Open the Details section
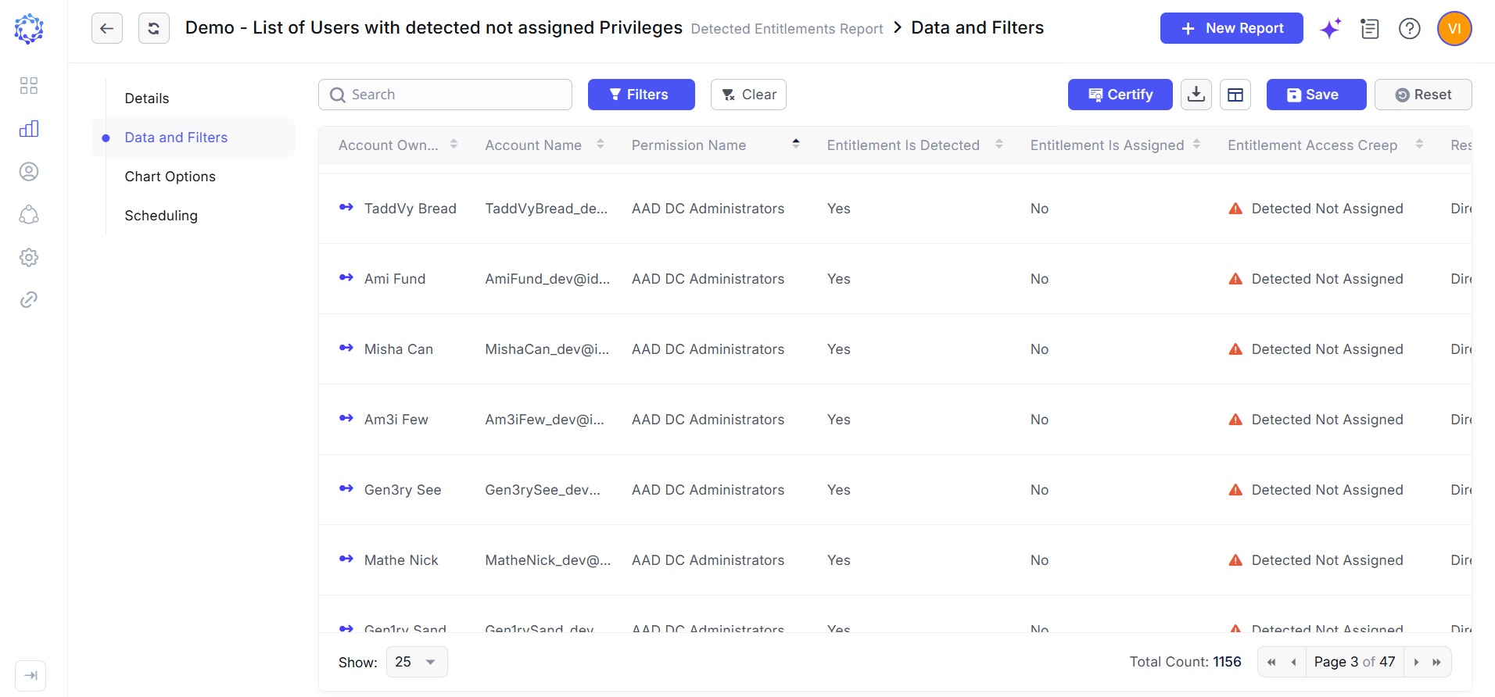This screenshot has width=1495, height=697. (x=147, y=98)
